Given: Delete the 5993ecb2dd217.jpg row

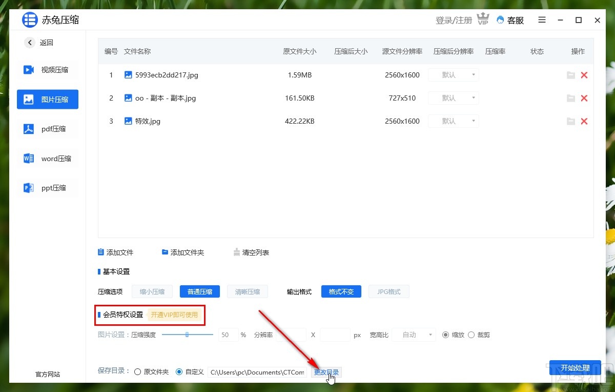Looking at the screenshot, I should (584, 75).
